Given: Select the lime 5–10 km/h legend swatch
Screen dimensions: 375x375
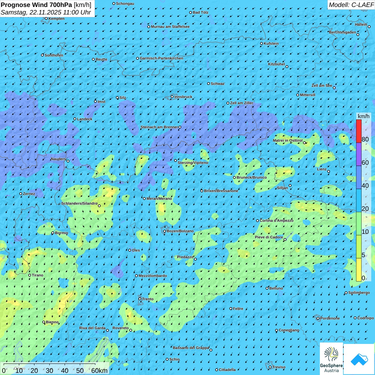Looking at the screenshot, I should point(359,247).
